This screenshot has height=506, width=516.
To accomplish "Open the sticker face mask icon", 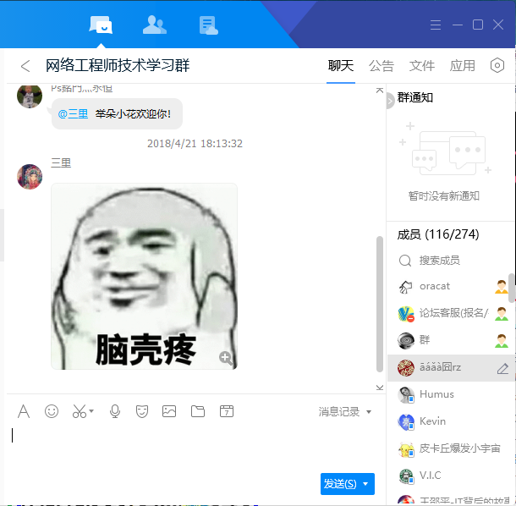I will (142, 411).
